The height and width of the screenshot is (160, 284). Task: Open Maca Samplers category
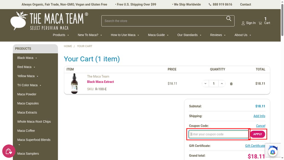(x=28, y=153)
